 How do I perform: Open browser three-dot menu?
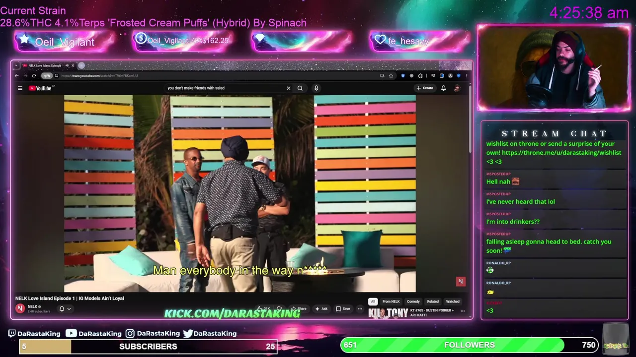point(467,76)
